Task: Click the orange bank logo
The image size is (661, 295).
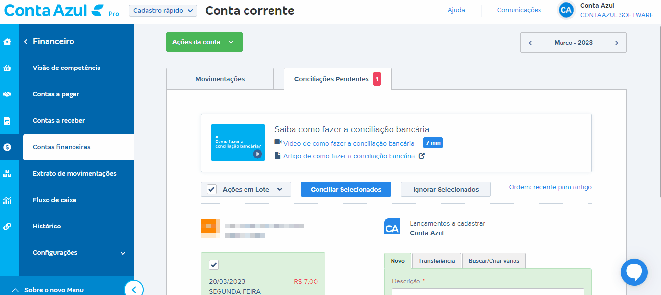Action: click(x=211, y=228)
